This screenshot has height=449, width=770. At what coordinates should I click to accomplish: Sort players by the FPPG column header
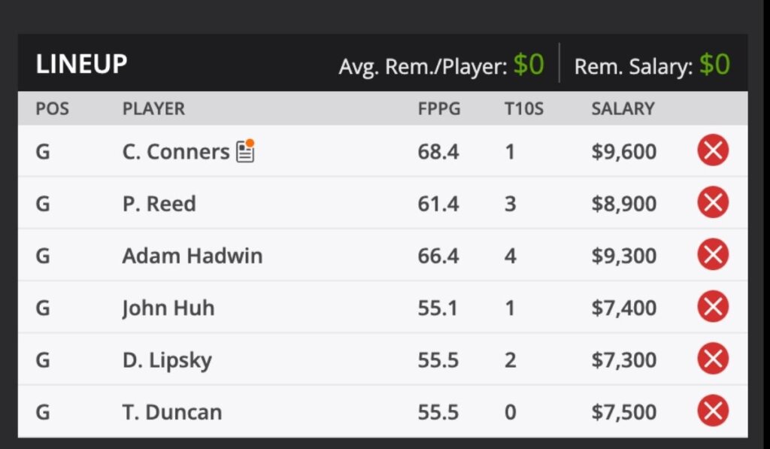coord(438,108)
